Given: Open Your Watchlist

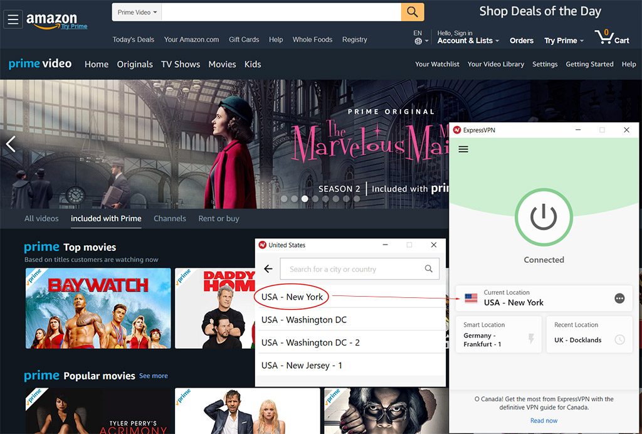Looking at the screenshot, I should tap(437, 64).
